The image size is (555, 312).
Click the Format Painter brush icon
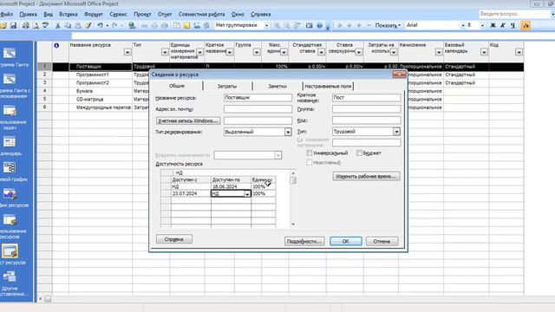pos(88,25)
